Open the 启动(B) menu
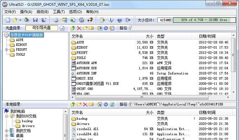 tap(42, 12)
